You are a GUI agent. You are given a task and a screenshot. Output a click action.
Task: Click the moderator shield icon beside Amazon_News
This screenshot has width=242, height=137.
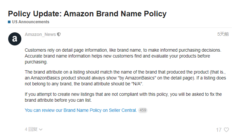[x=59, y=34]
